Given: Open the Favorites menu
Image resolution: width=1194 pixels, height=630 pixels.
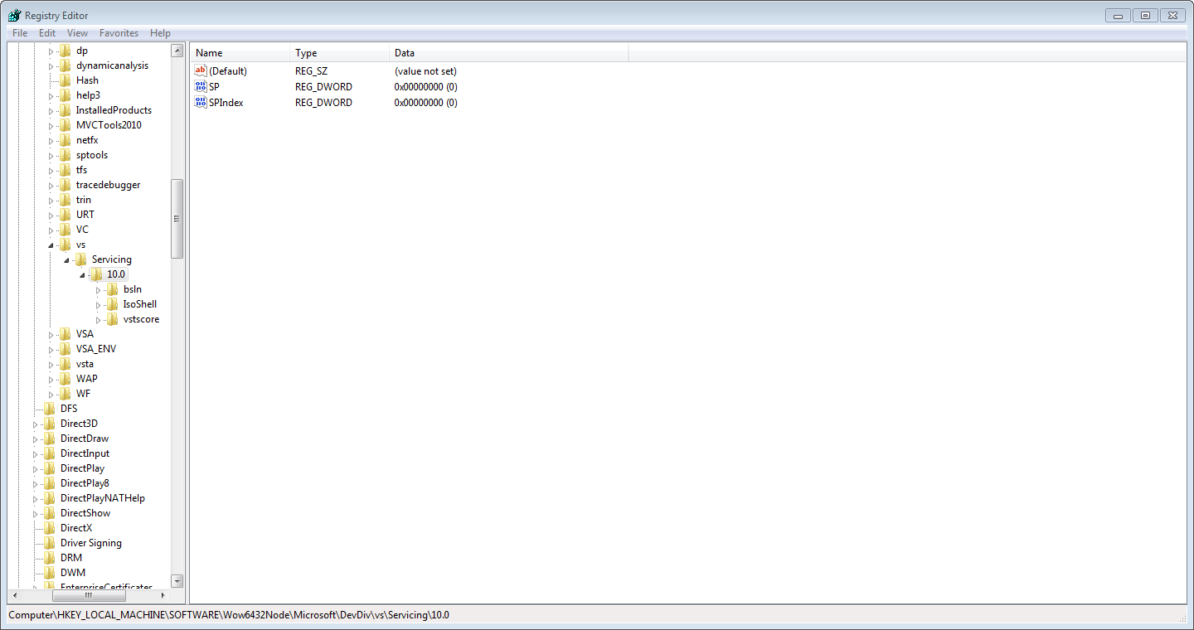Looking at the screenshot, I should 119,32.
